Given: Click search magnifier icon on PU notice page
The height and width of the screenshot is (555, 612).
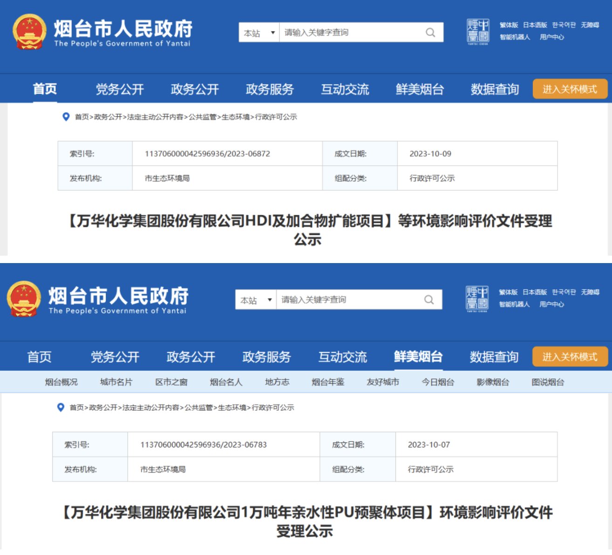Looking at the screenshot, I should [x=429, y=300].
